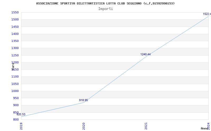Click the 1050 y-axis value
The width and height of the screenshot is (211, 131).
[15, 84]
